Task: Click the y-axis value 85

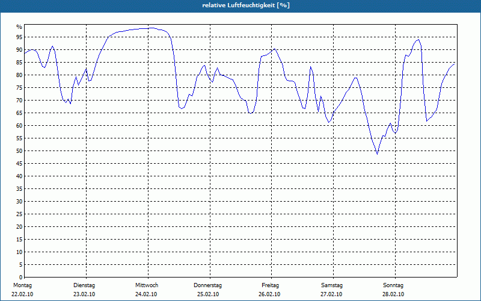Action: [x=19, y=63]
